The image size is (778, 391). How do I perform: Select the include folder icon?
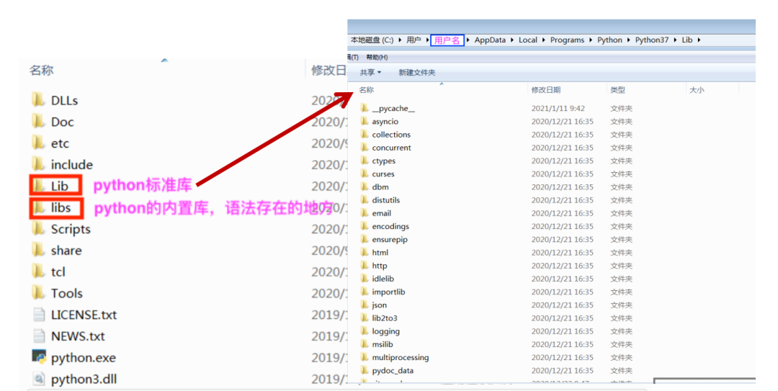click(x=38, y=163)
